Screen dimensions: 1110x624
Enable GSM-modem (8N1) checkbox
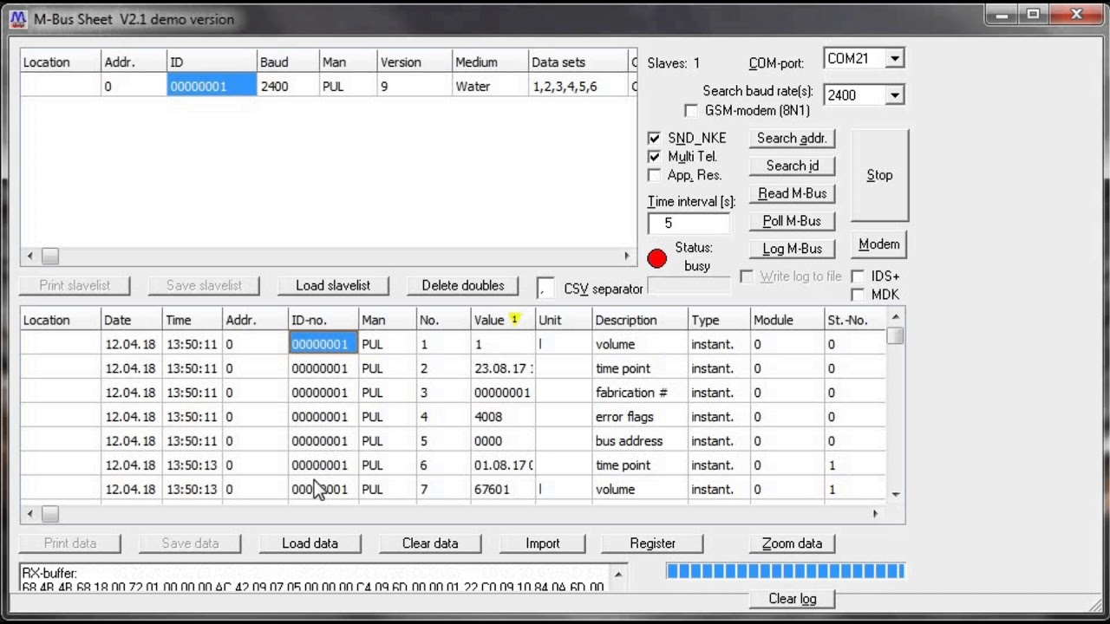[x=690, y=111]
